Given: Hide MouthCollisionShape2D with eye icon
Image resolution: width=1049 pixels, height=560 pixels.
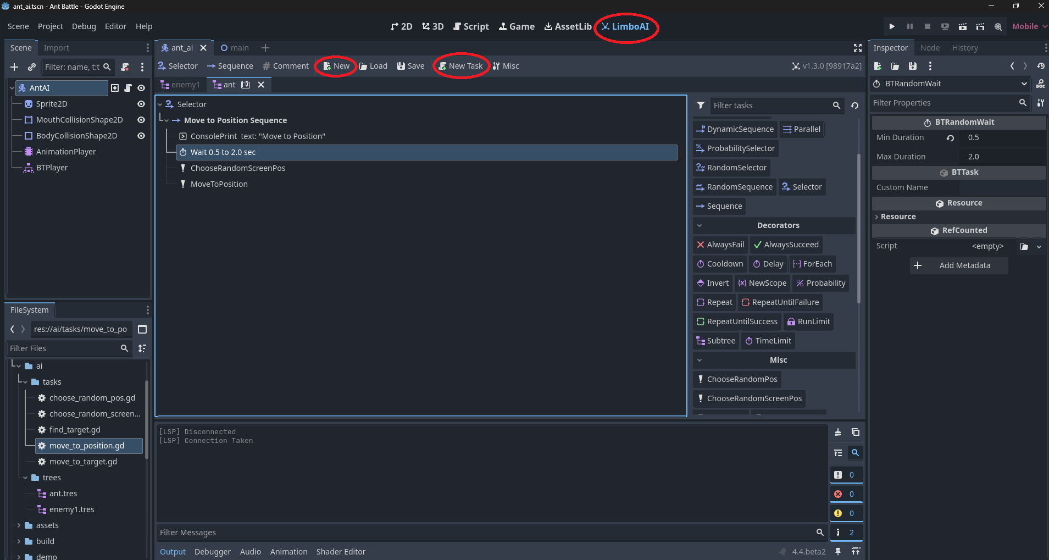Looking at the screenshot, I should pos(141,120).
